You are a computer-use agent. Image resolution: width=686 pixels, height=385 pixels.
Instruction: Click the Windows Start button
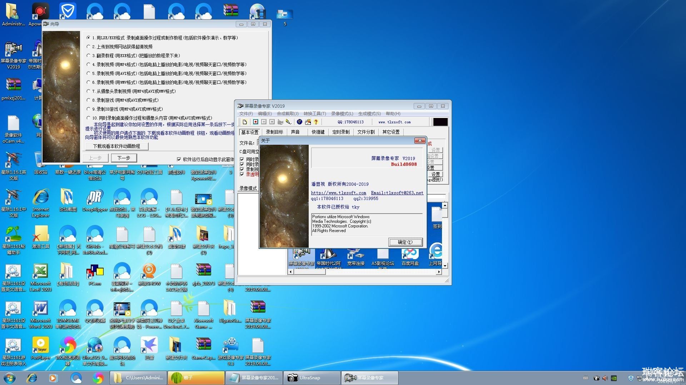[x=10, y=378]
